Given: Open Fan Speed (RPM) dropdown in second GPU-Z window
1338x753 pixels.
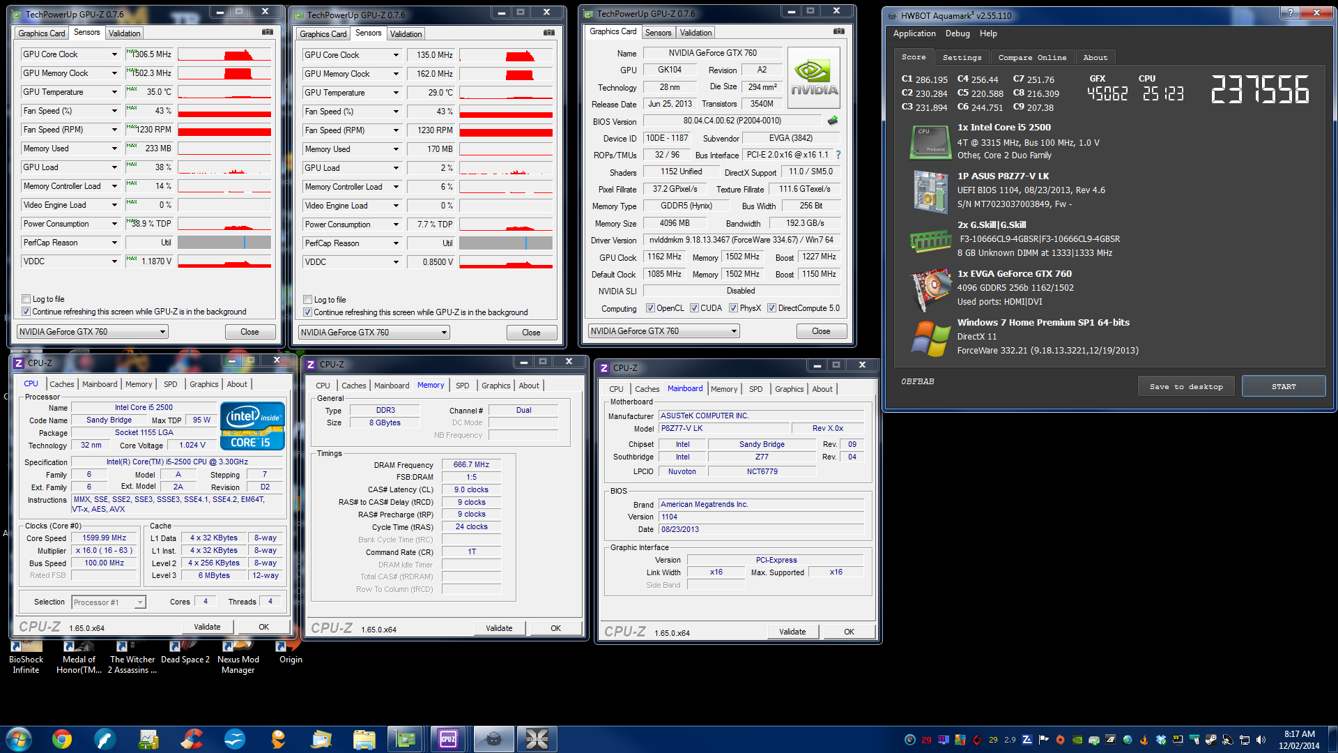Looking at the screenshot, I should [x=396, y=130].
